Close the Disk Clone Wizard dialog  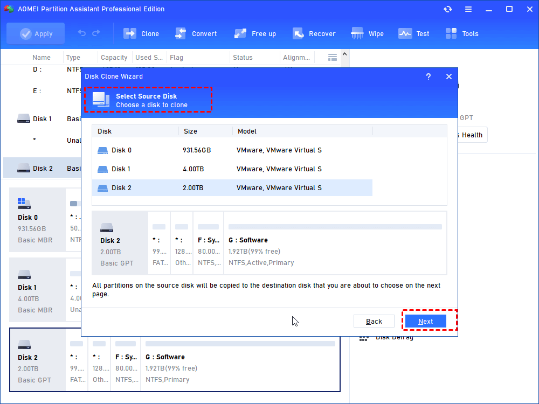(449, 76)
